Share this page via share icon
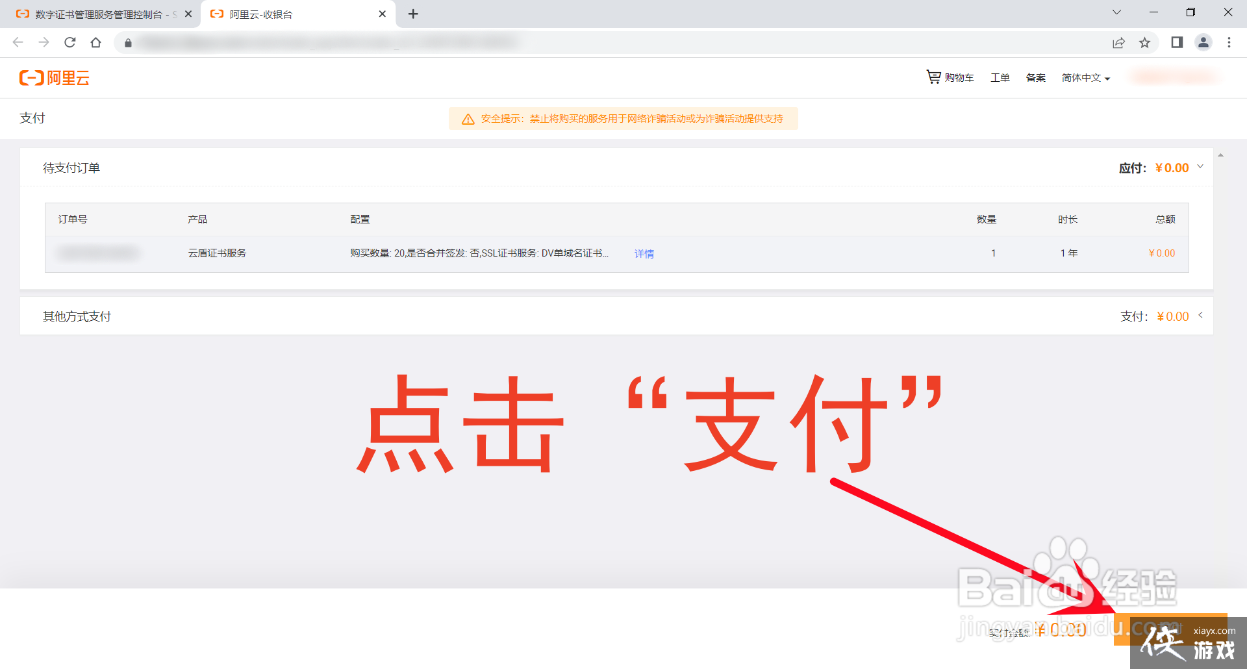This screenshot has height=669, width=1247. [1118, 43]
